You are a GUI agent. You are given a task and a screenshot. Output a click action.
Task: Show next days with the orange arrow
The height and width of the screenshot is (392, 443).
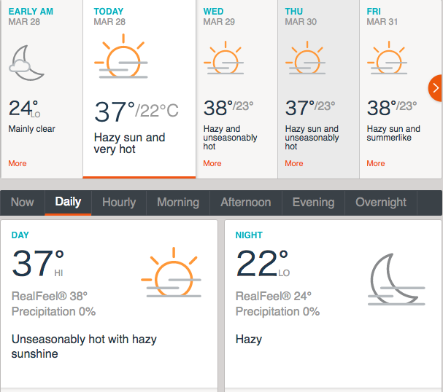436,88
